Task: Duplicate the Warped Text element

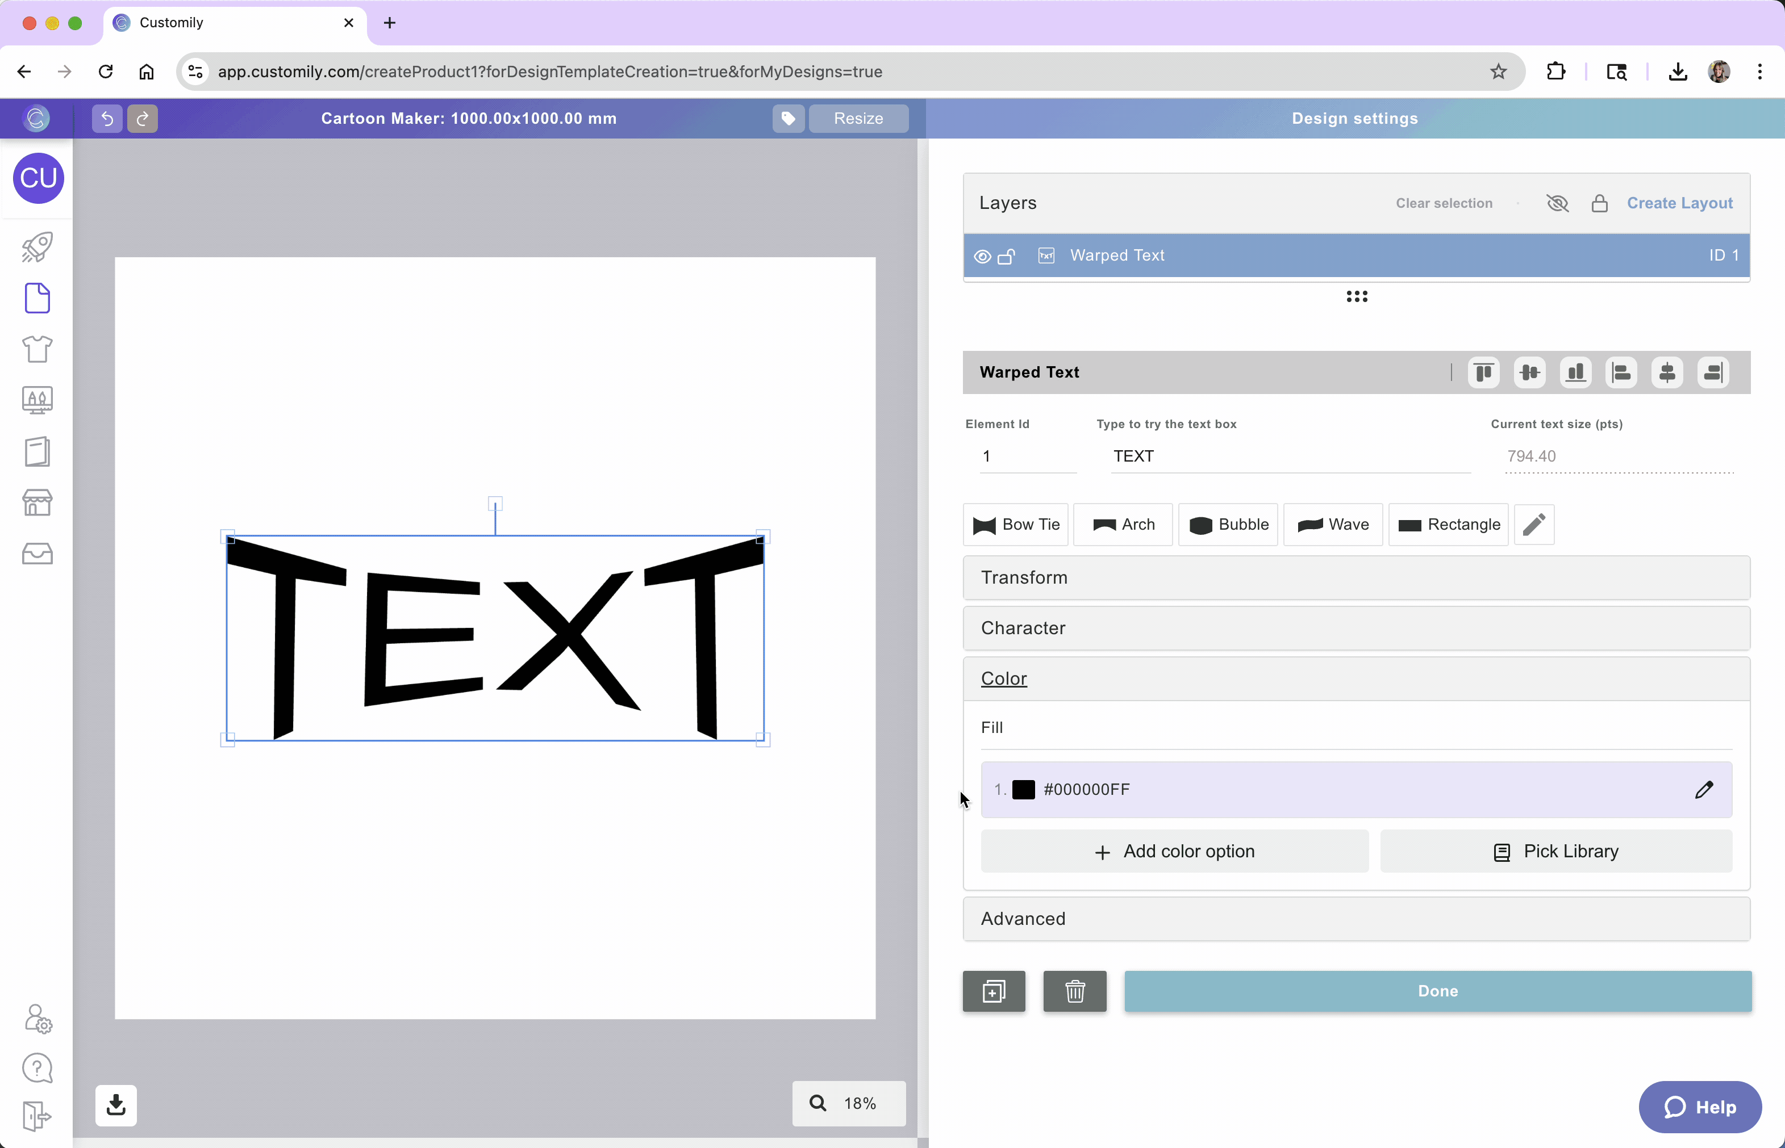Action: point(994,991)
